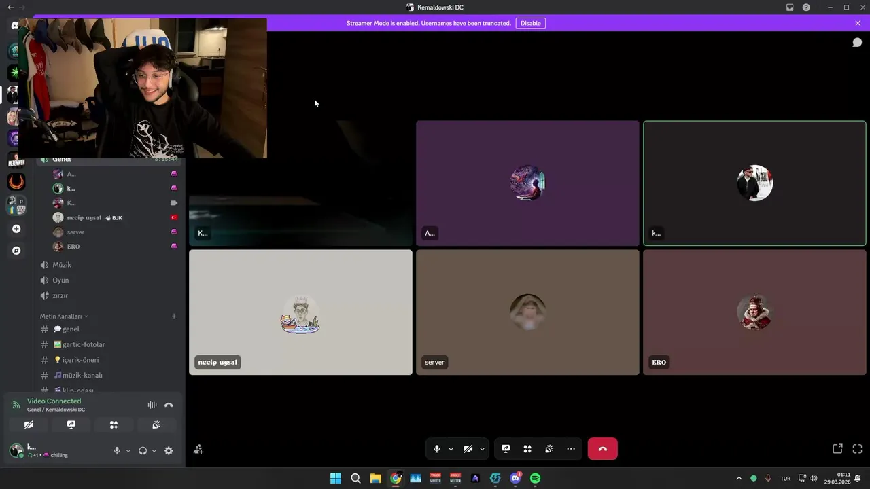This screenshot has height=489, width=870.
Task: Open Genel / Kemaldowski DC channel link
Action: coord(56,410)
